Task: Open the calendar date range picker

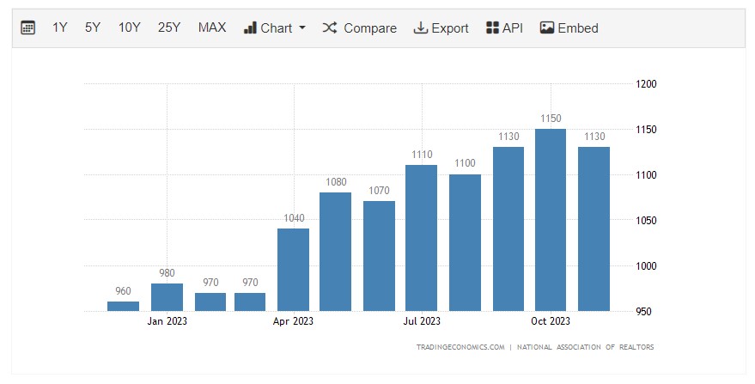Action: coord(28,27)
